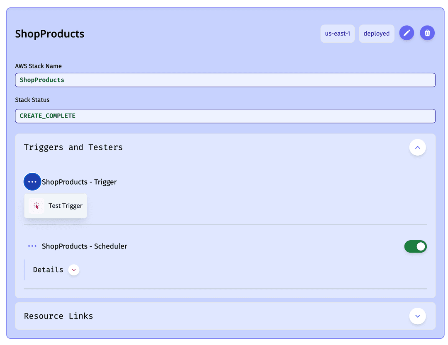Collapse the Triggers and Testers section
The image size is (448, 345).
pyautogui.click(x=417, y=147)
